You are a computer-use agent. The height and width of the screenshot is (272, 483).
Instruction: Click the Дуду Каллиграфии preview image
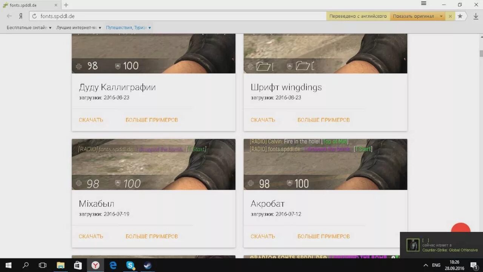(x=154, y=54)
